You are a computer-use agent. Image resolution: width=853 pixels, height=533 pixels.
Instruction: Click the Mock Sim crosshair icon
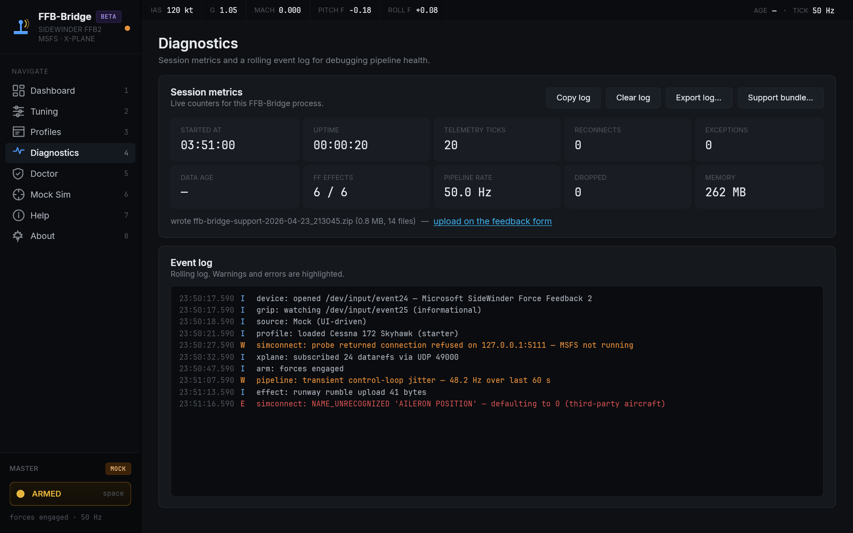(x=18, y=195)
